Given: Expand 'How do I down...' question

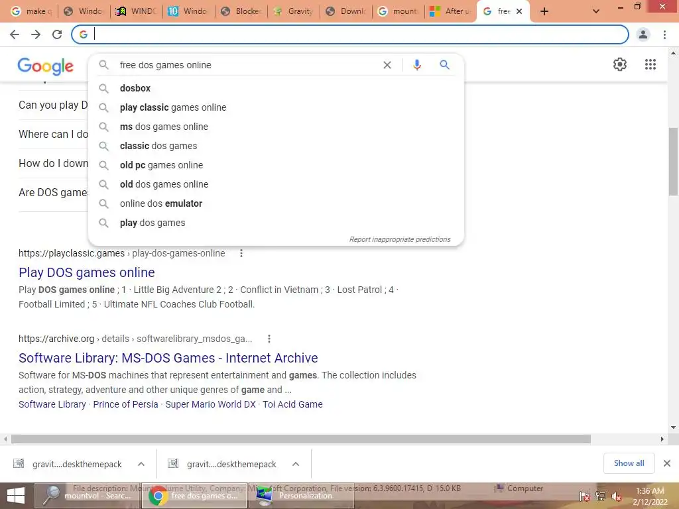Looking at the screenshot, I should (x=53, y=163).
